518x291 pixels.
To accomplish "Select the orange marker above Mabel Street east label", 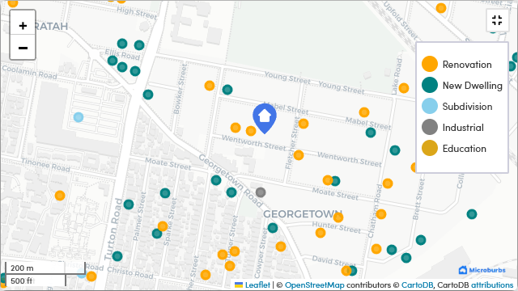I will tap(364, 112).
